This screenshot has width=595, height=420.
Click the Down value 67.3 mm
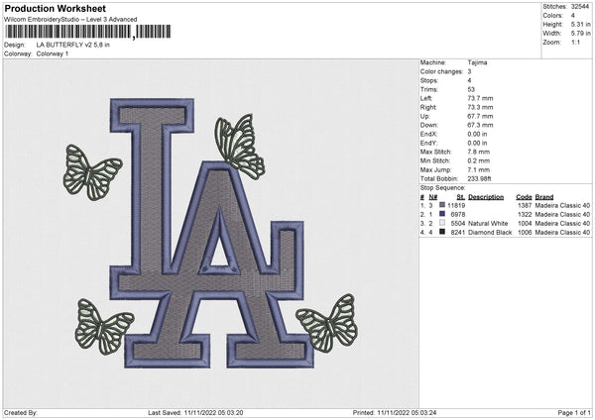(480, 125)
